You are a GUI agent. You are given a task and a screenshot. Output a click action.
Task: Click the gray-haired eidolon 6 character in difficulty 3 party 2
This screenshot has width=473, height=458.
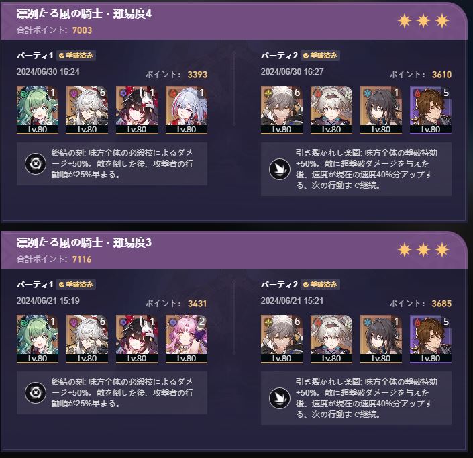(x=282, y=339)
